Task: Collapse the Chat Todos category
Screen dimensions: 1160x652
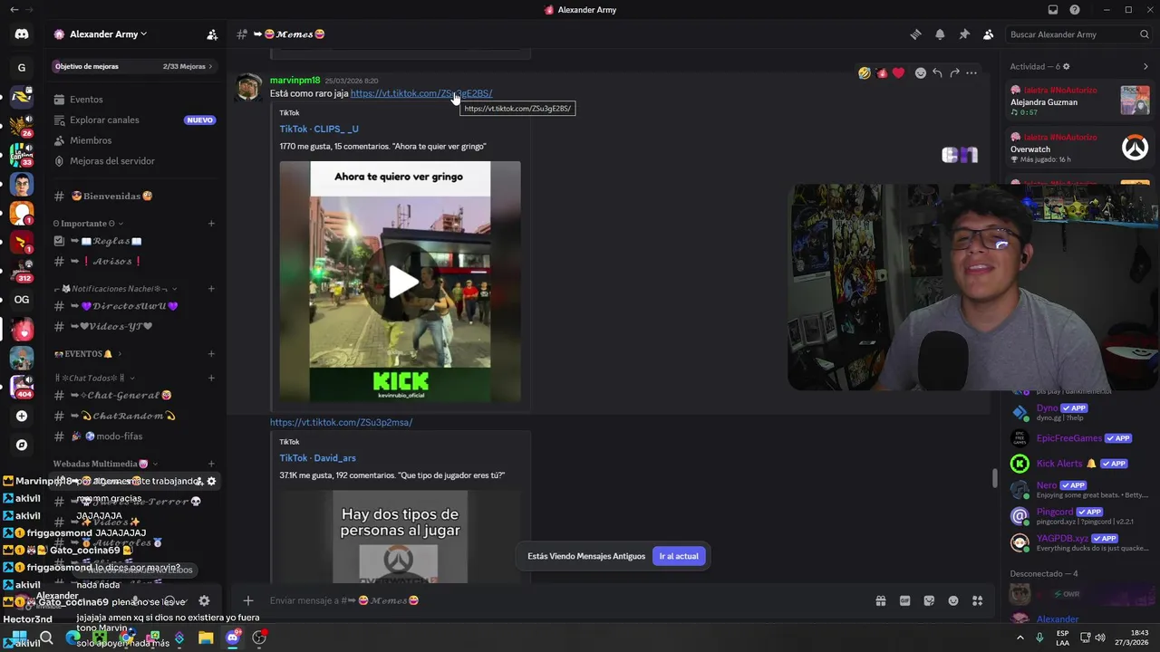Action: (x=94, y=378)
